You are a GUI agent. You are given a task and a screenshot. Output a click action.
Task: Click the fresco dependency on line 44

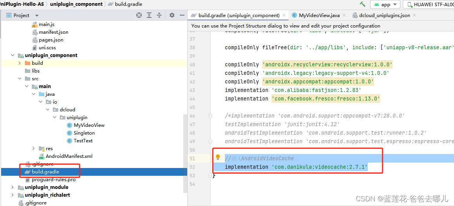[x=326, y=99]
